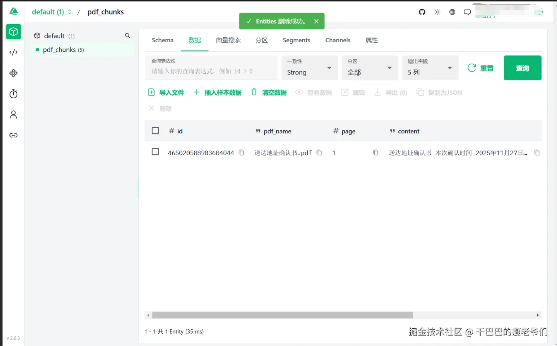Open the Attu logo home
The width and height of the screenshot is (557, 346).
13,11
